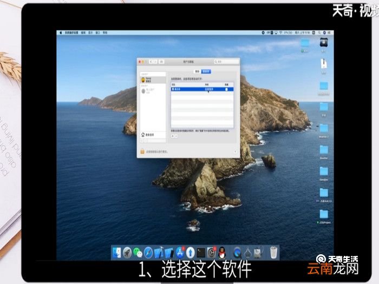
Task: Select the Guest User entry in sidebar
Action: tap(153, 91)
